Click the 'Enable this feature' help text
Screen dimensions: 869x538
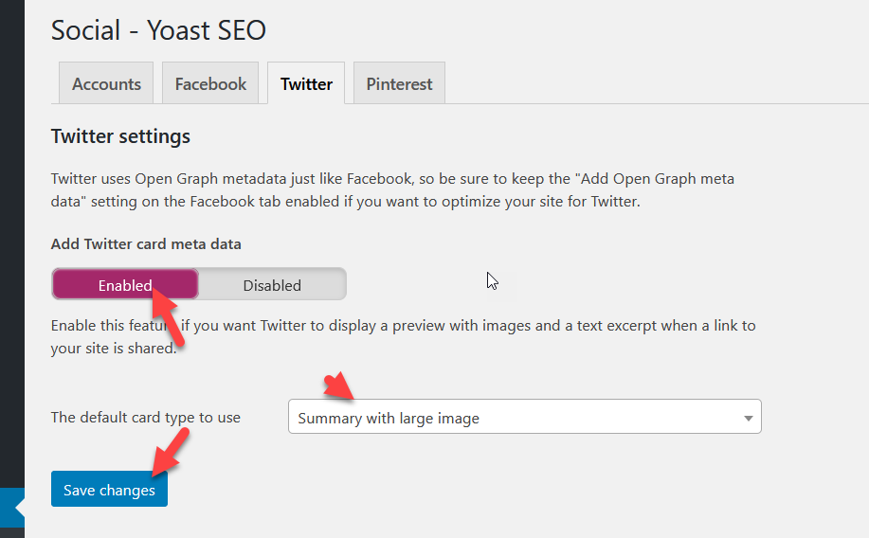403,337
